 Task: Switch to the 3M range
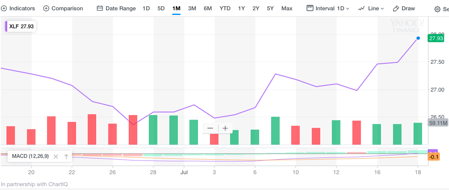point(192,9)
